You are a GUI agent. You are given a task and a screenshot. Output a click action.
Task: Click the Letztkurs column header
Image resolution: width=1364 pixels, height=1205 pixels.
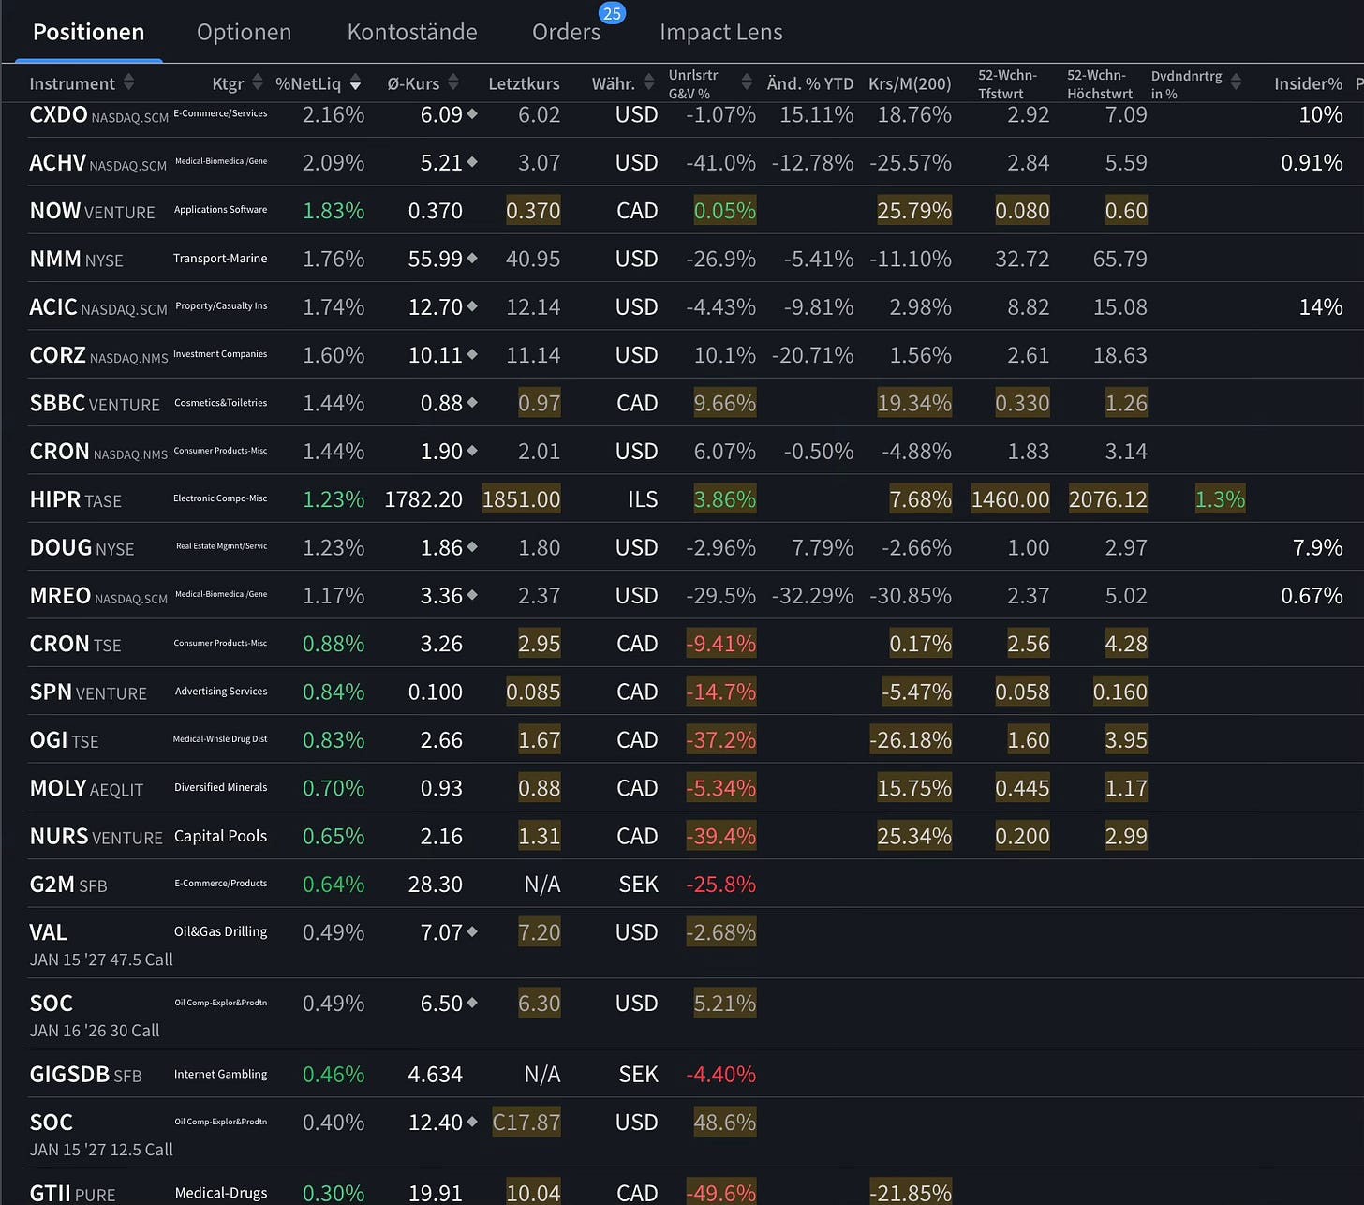coord(524,83)
